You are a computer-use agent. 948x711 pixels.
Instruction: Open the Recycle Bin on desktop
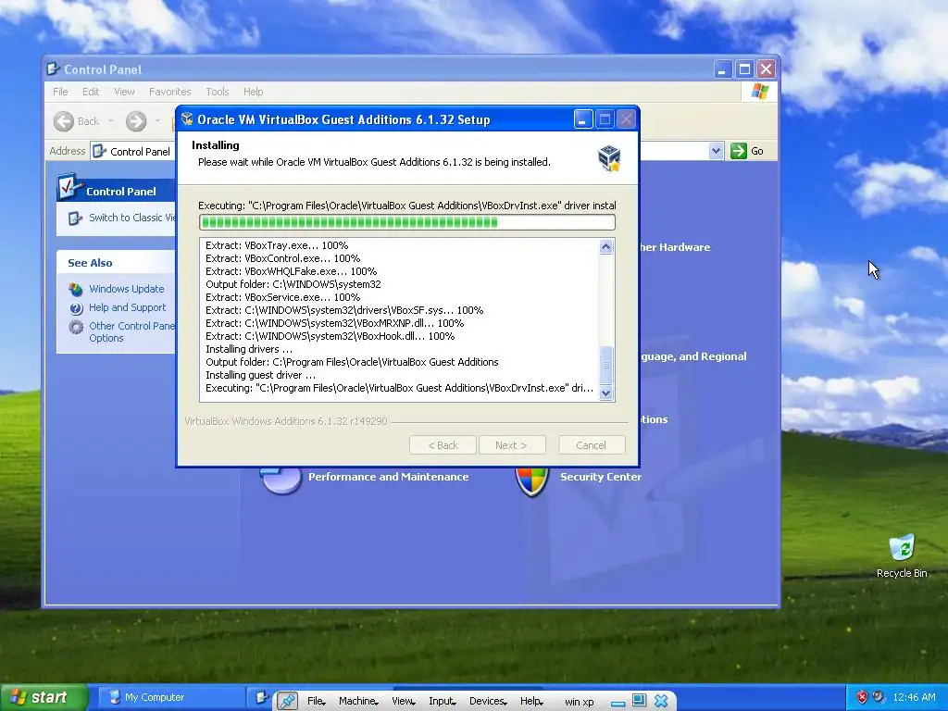pyautogui.click(x=902, y=555)
